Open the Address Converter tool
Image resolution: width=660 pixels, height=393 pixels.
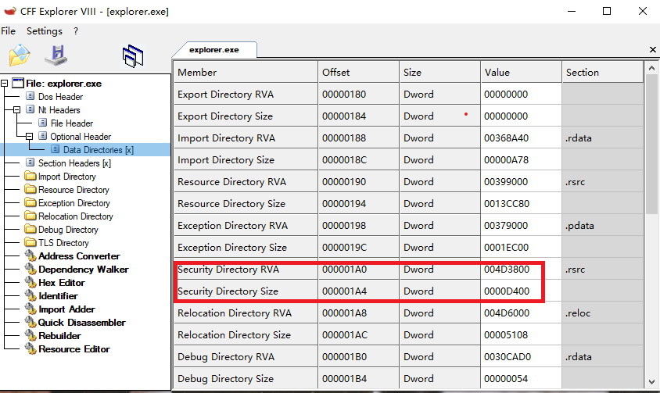coord(79,256)
